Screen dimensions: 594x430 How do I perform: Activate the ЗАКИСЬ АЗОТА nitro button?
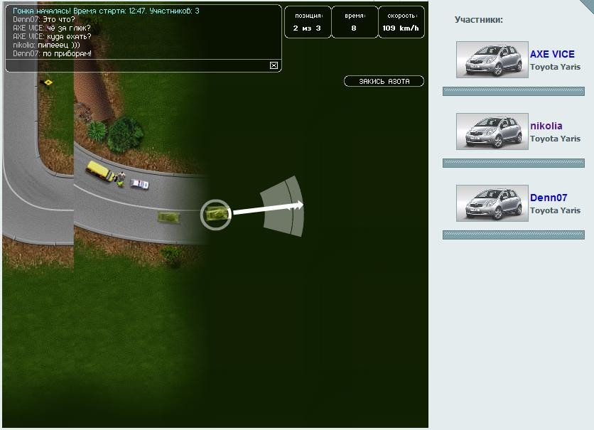point(384,82)
